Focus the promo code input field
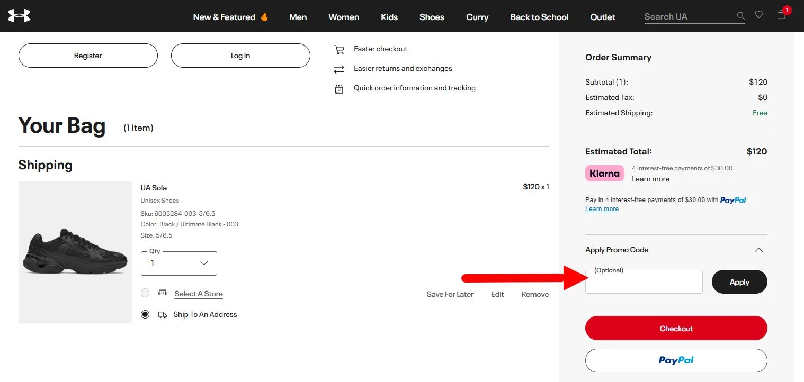 (644, 282)
